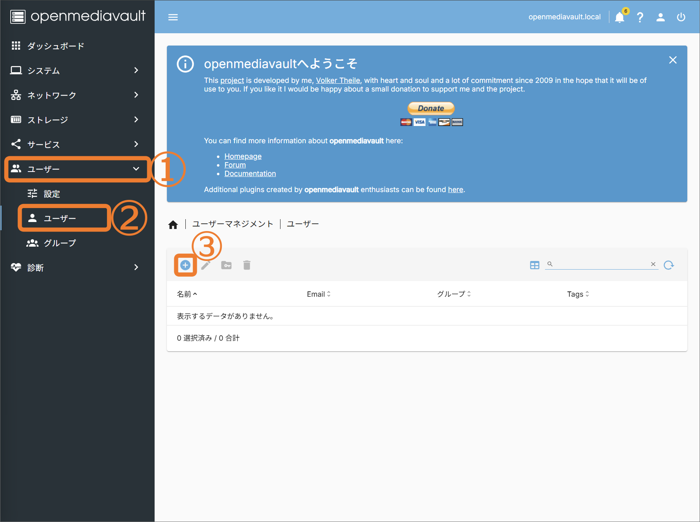Open the グループ submenu item
This screenshot has width=700, height=522.
pos(77,243)
